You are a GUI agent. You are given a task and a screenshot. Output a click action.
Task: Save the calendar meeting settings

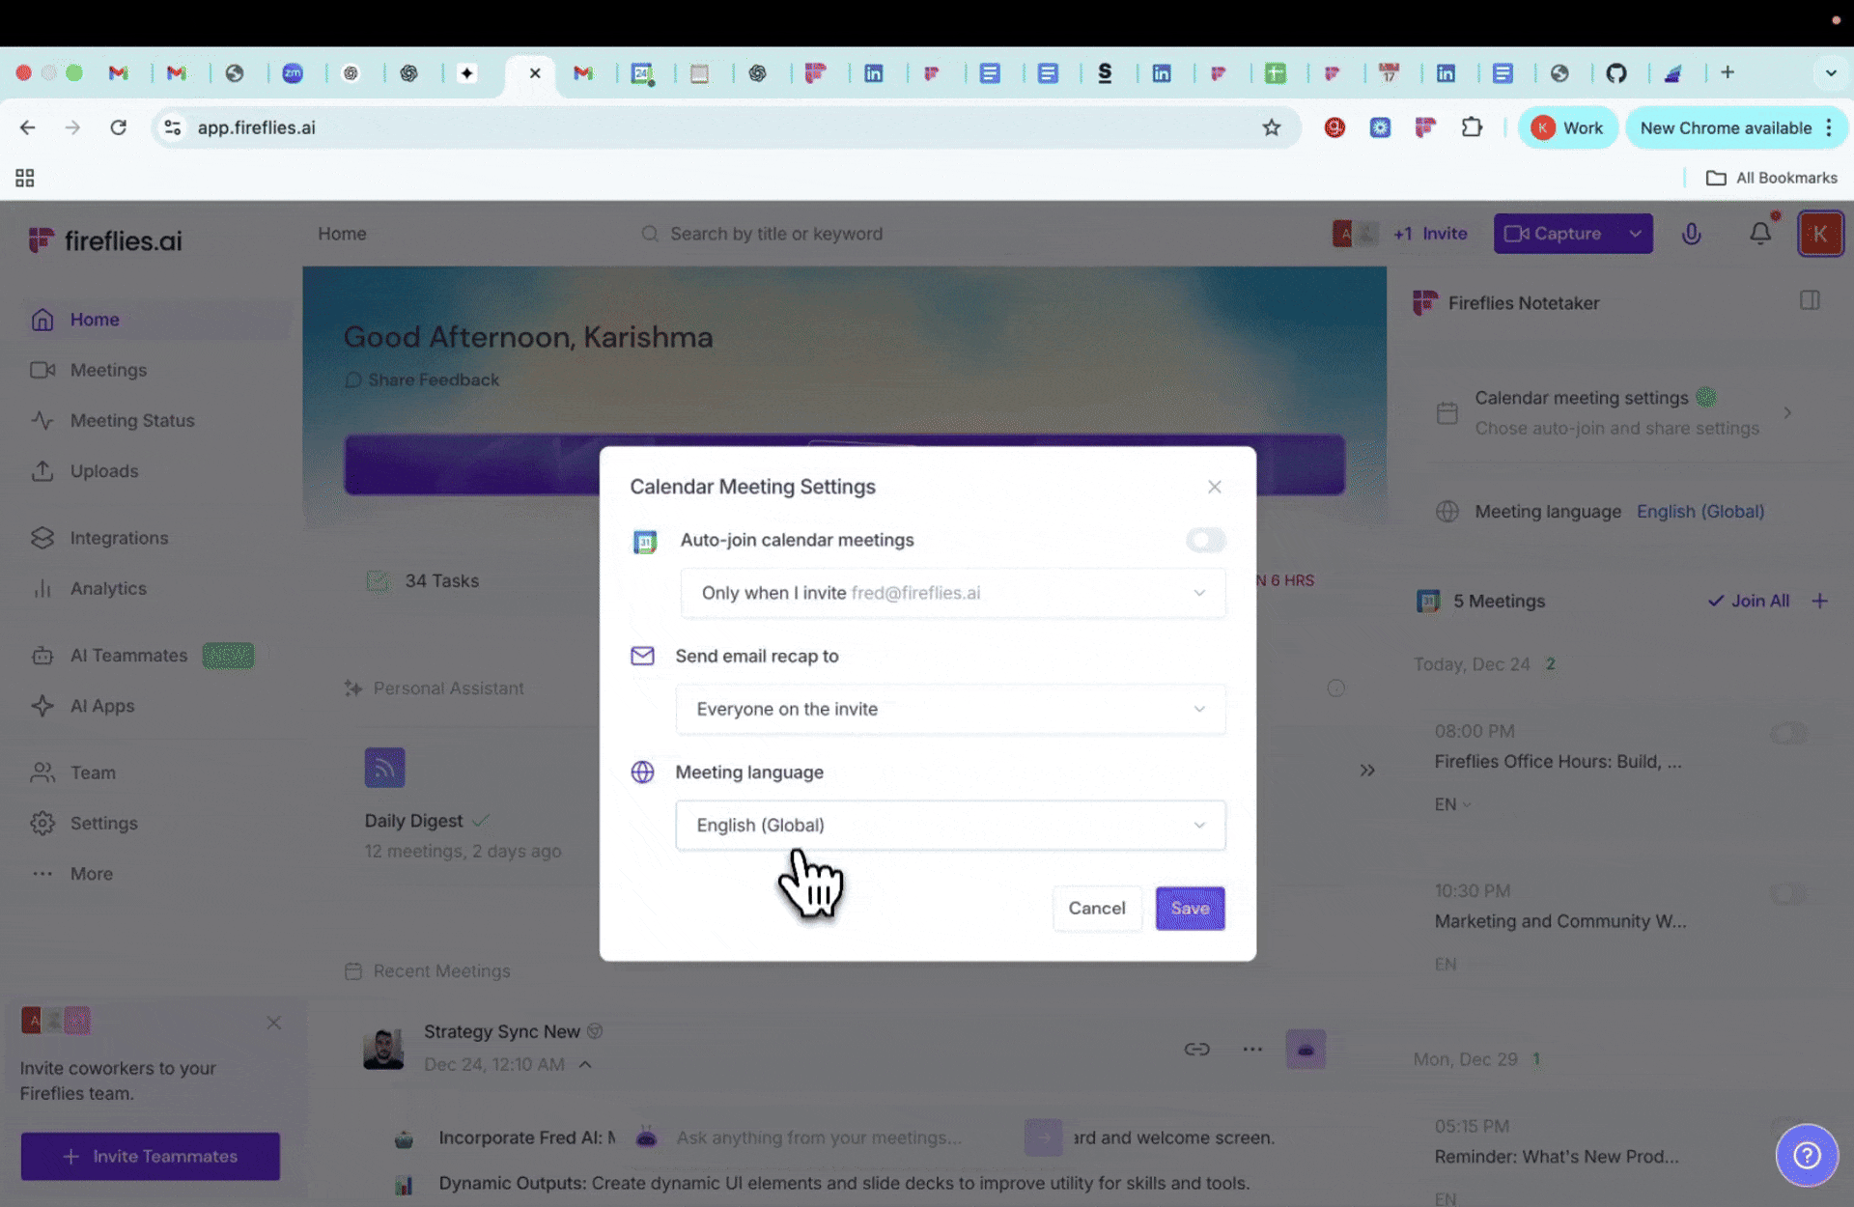[1190, 909]
